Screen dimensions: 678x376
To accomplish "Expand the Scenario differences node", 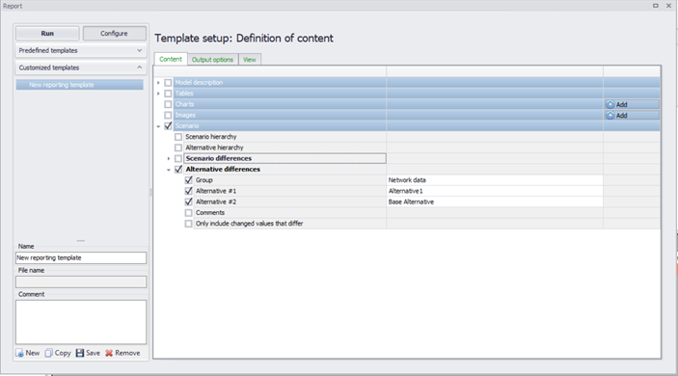I will [x=169, y=159].
